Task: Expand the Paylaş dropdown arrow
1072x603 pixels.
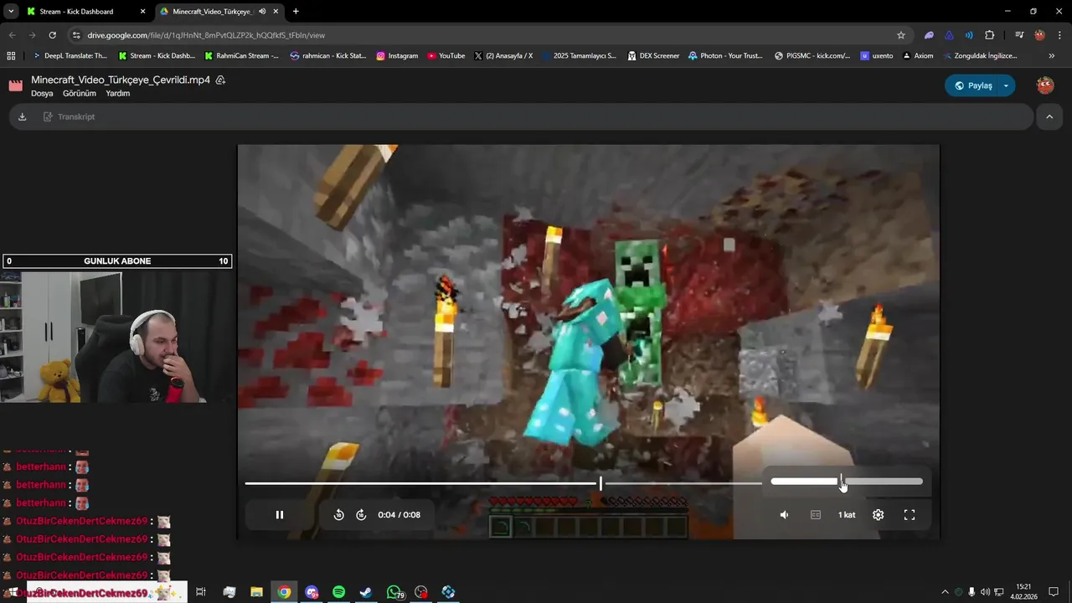Action: click(x=1007, y=85)
